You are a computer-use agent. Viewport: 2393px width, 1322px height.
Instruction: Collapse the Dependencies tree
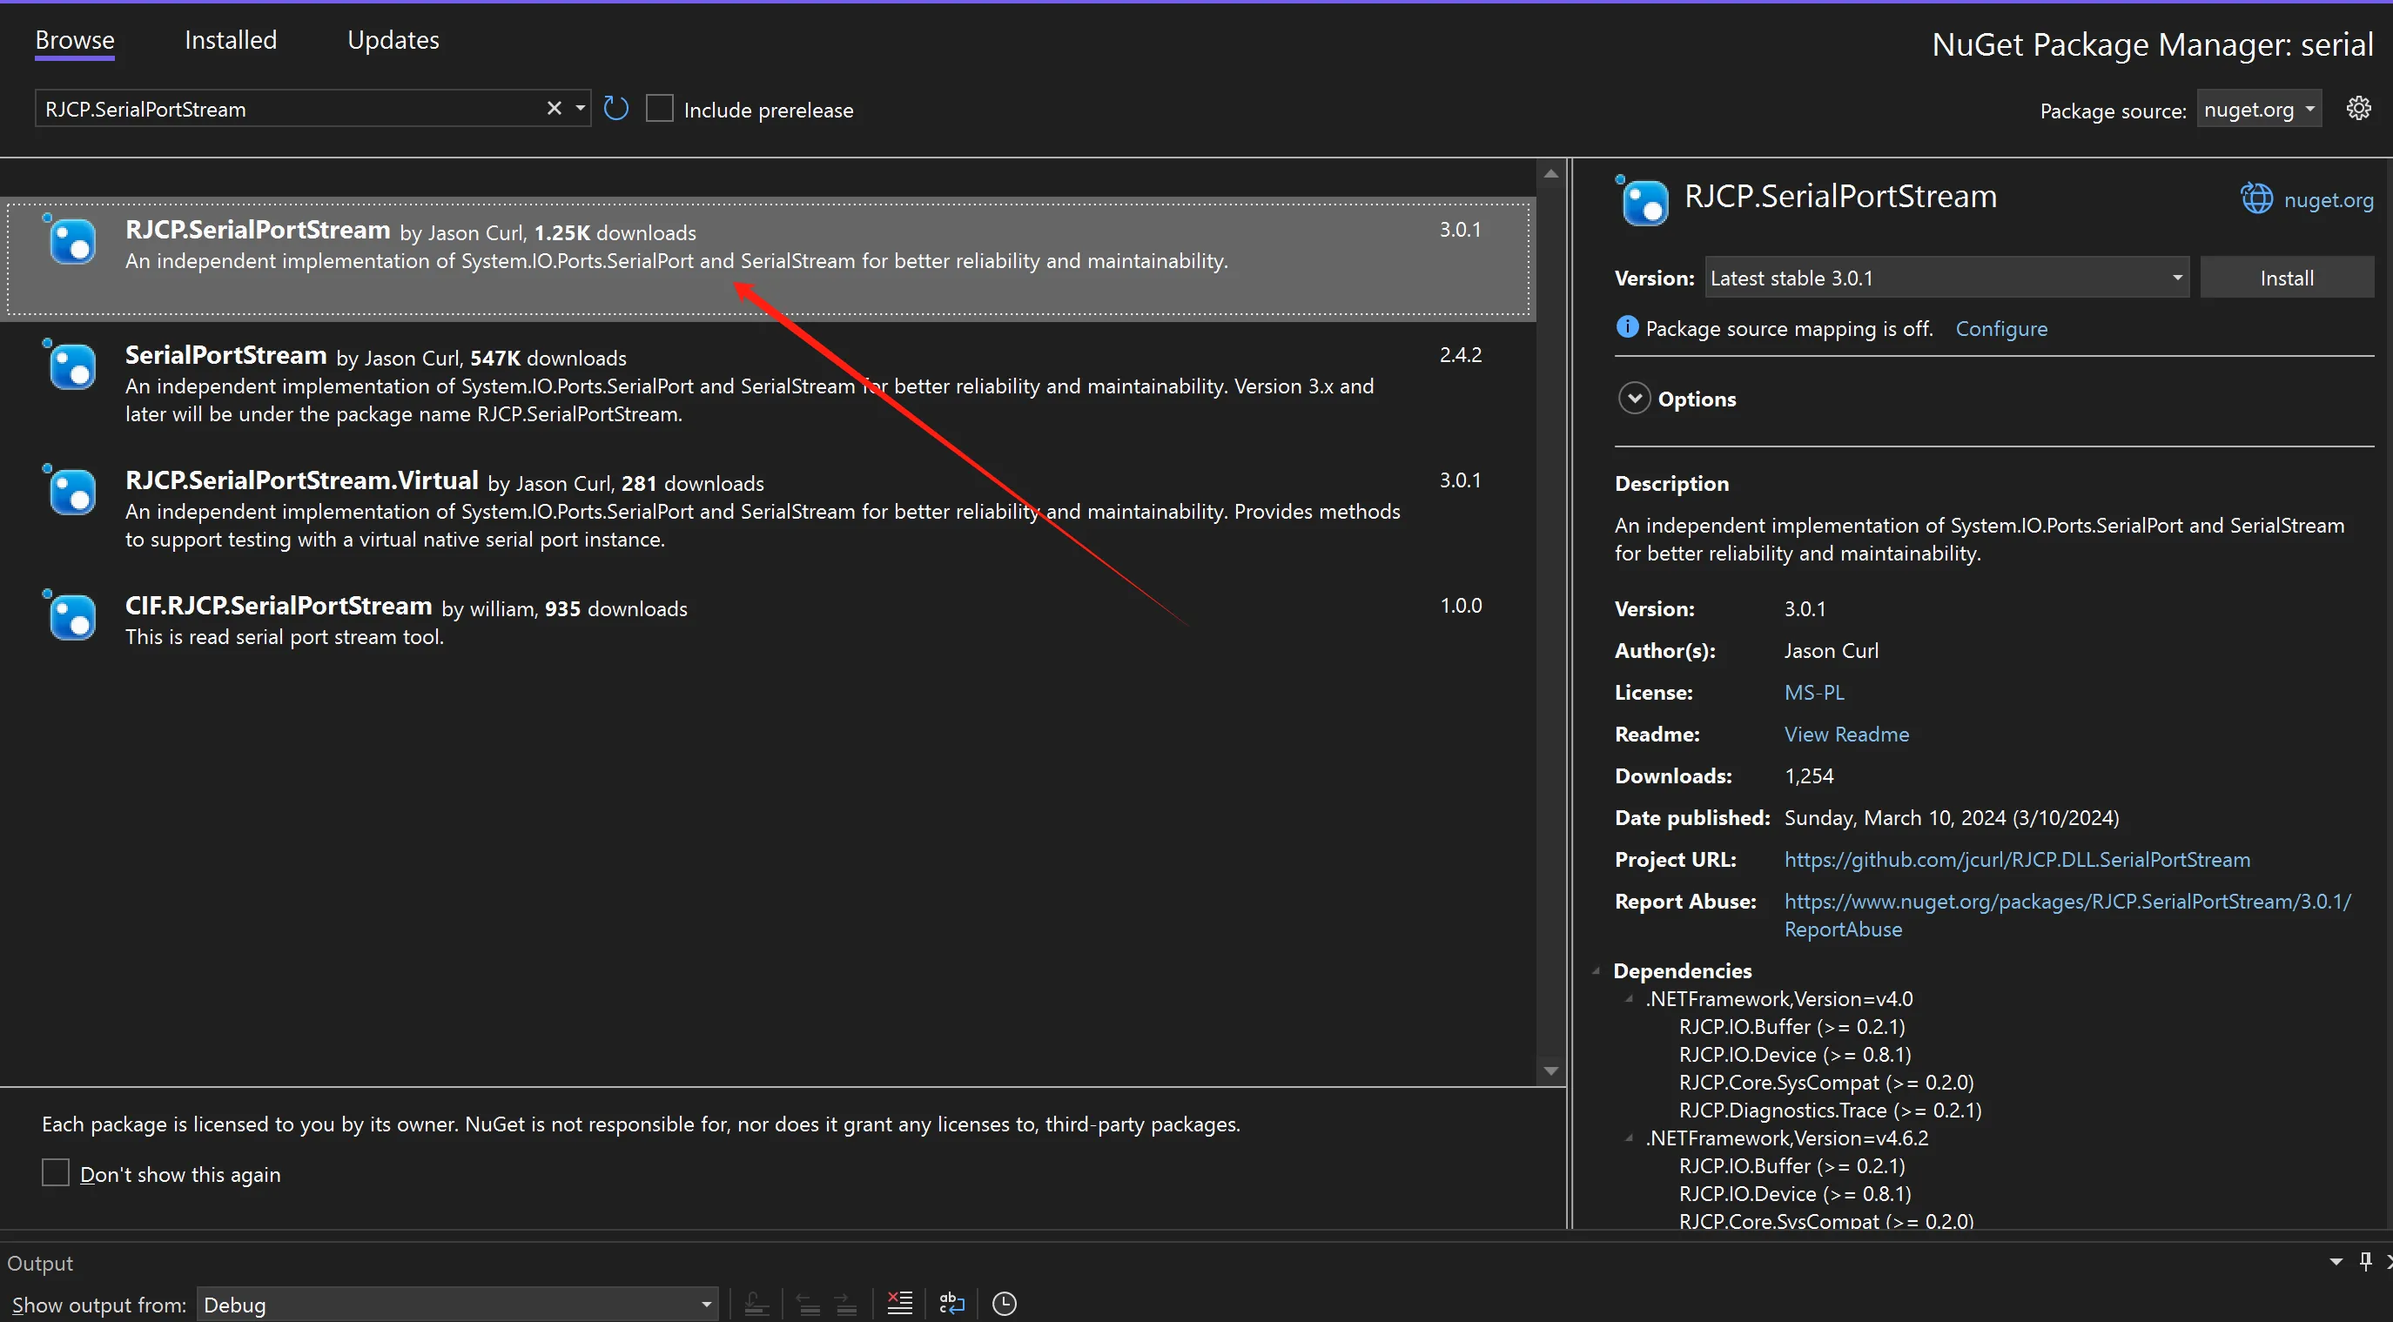coord(1596,972)
